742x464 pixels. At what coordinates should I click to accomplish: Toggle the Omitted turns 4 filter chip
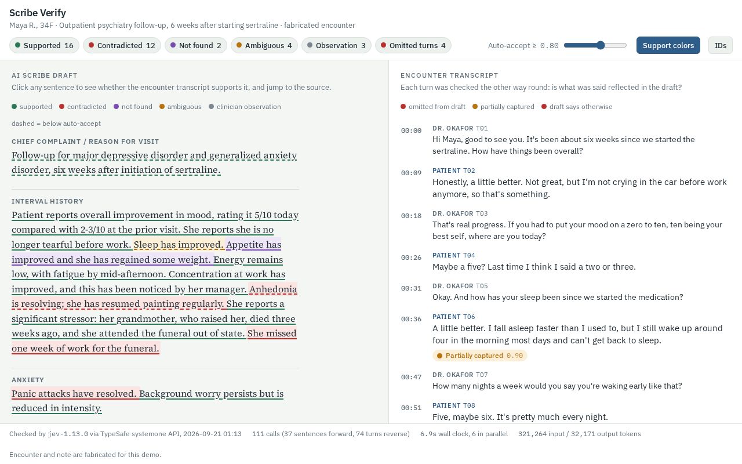[413, 45]
